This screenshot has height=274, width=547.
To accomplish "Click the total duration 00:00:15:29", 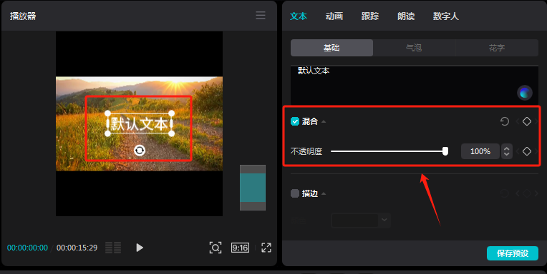I will [x=77, y=248].
